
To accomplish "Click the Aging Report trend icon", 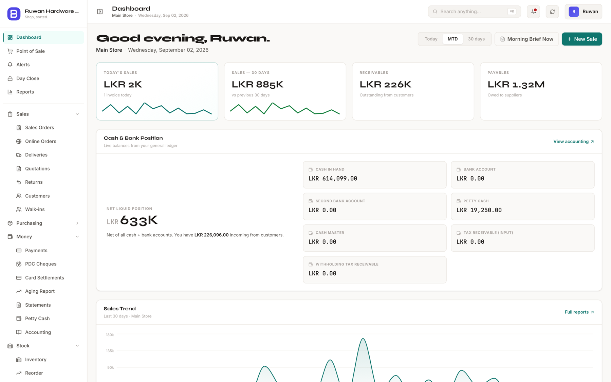I will click(x=19, y=291).
